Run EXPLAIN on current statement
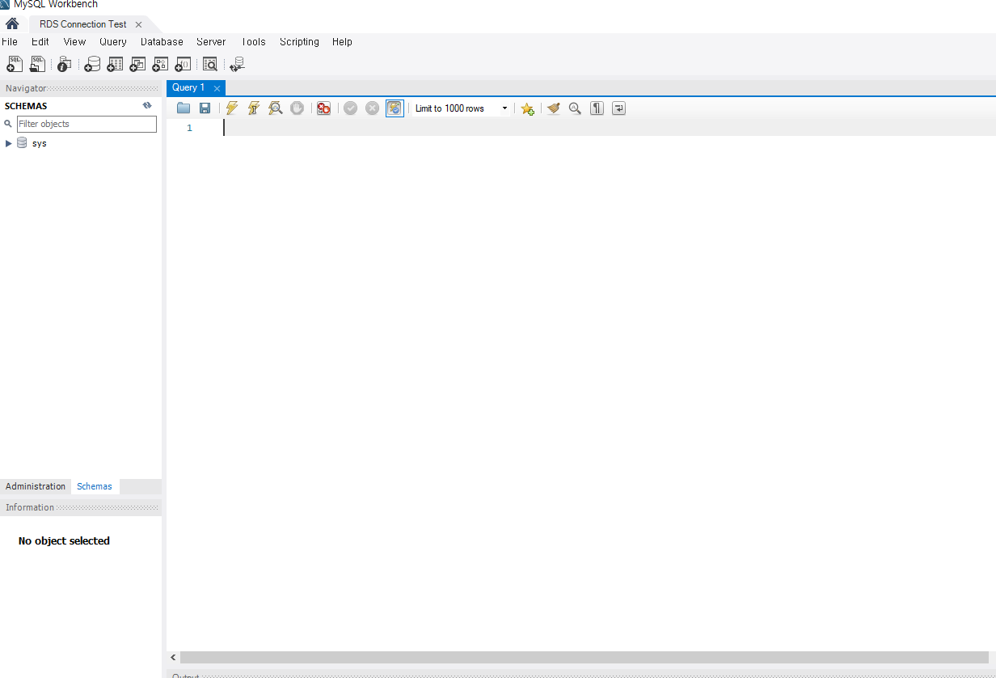Screen dimensions: 996x678 276,108
